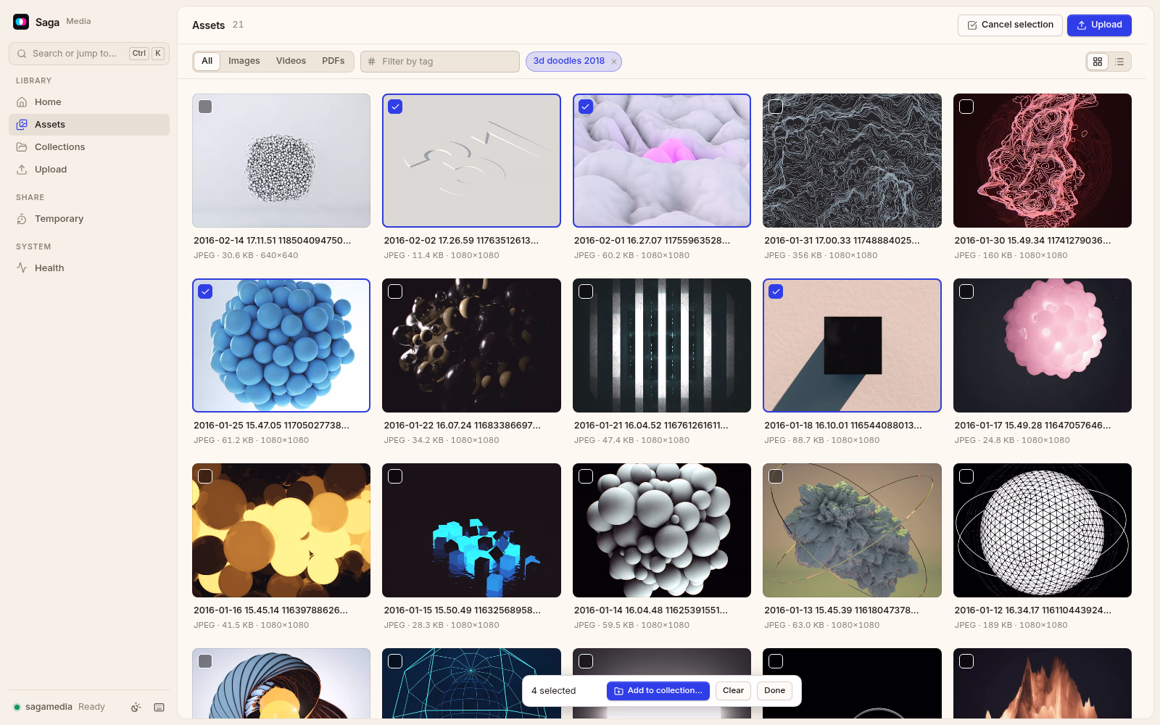Click the 2016-02-14 17.11.51 file name

(x=273, y=241)
